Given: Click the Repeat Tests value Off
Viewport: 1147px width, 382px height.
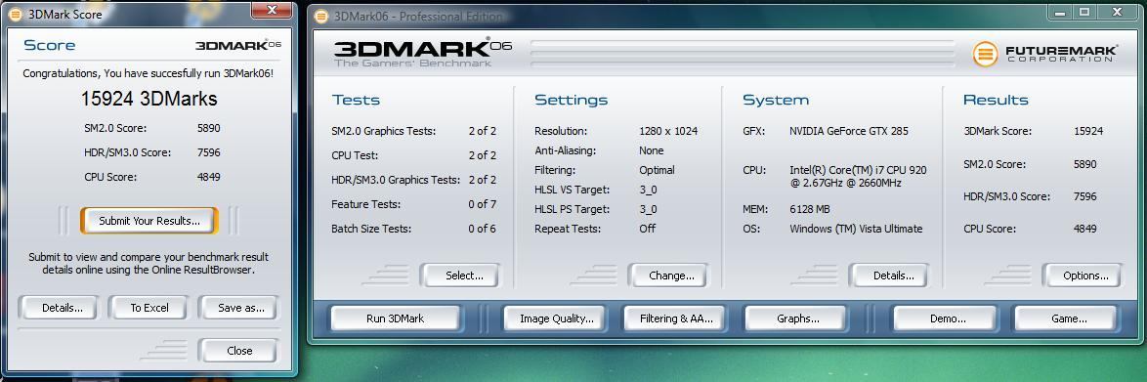Looking at the screenshot, I should pos(647,229).
